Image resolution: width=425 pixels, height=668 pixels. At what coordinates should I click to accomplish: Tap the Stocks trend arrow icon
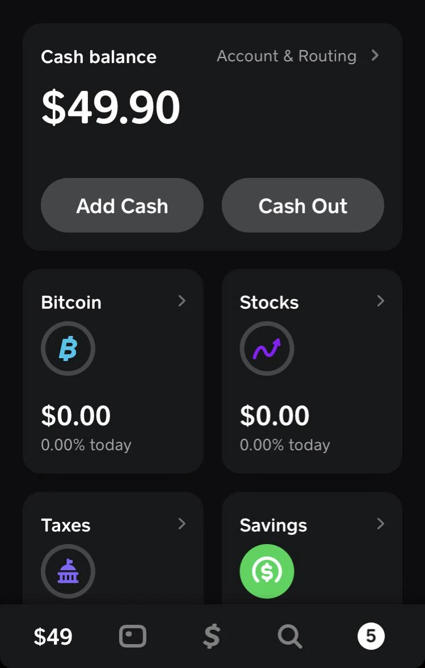(267, 348)
